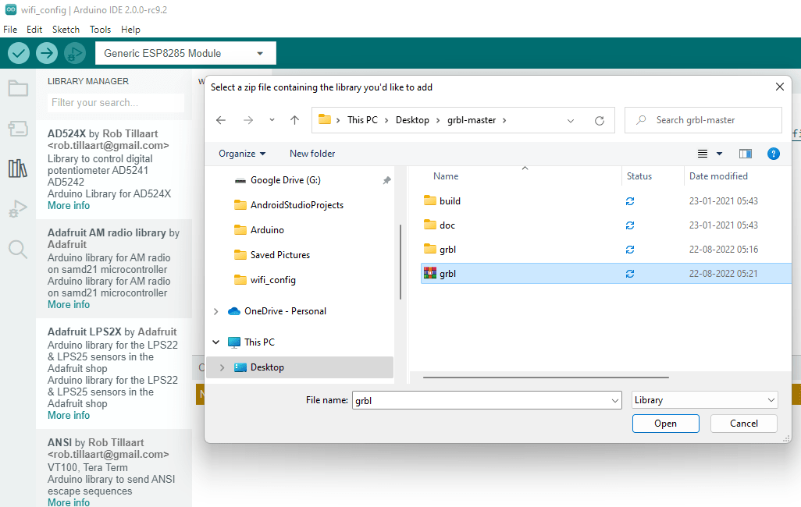
Task: Click the File name text field
Action: (481, 401)
